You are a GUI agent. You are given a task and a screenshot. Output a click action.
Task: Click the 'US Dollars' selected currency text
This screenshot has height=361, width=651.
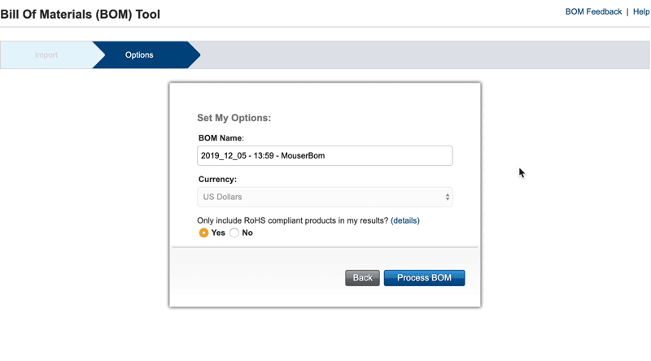(x=222, y=197)
